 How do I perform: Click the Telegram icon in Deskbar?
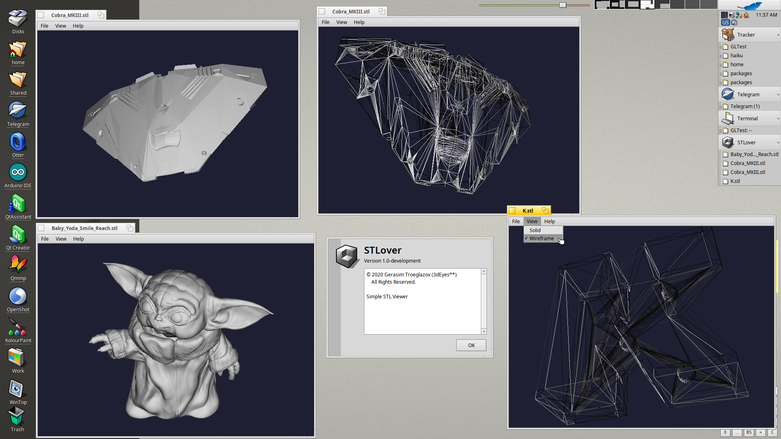tap(728, 94)
